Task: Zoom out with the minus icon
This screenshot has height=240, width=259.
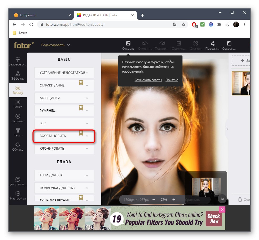Action: pyautogui.click(x=154, y=200)
